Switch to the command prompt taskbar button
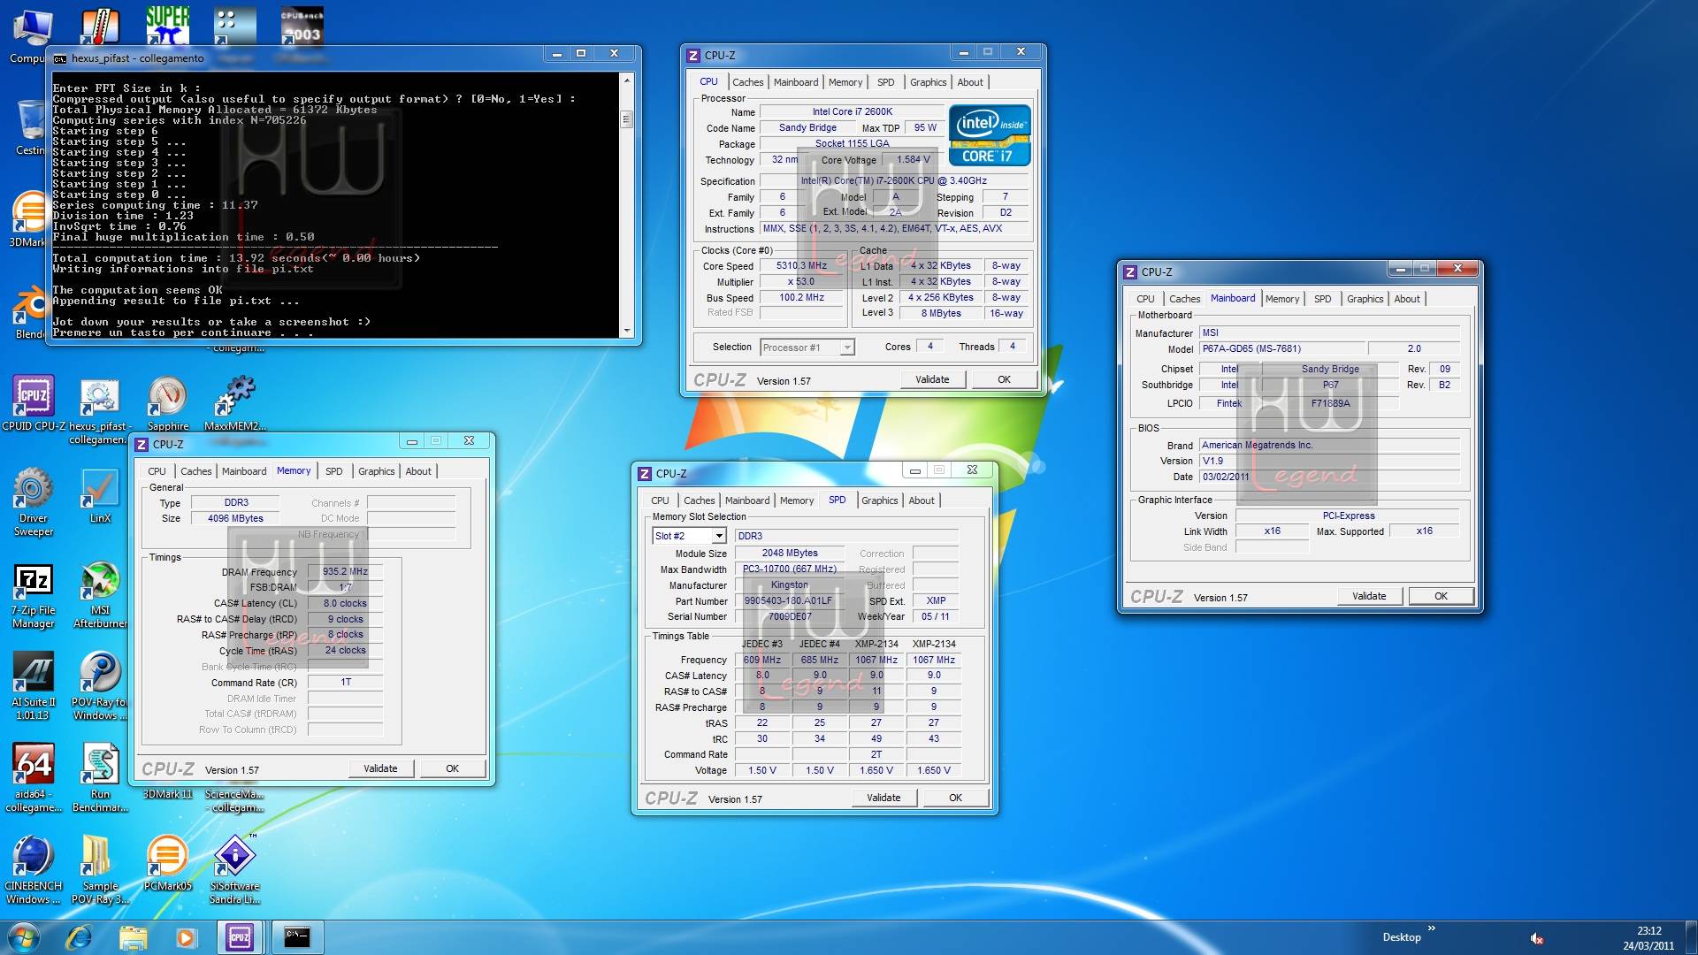Image resolution: width=1698 pixels, height=955 pixels. point(296,937)
